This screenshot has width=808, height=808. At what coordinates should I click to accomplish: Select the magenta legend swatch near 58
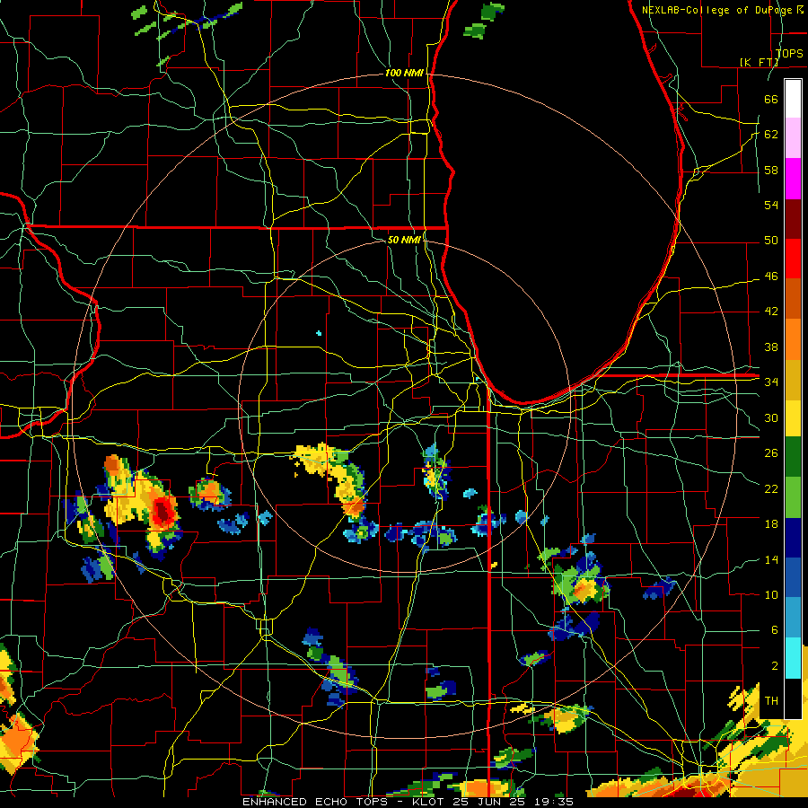point(793,179)
